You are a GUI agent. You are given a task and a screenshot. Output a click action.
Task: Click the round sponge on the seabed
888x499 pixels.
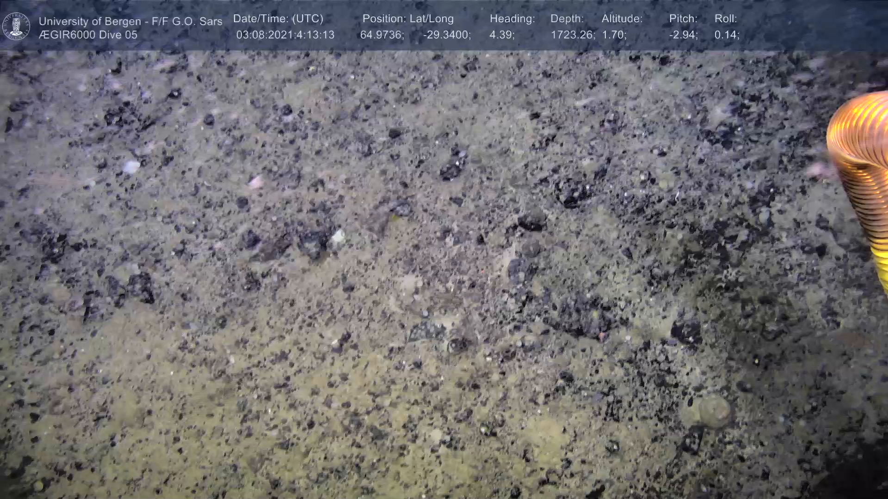tap(714, 409)
